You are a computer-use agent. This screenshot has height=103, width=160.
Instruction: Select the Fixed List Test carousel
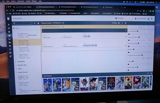click(28, 77)
